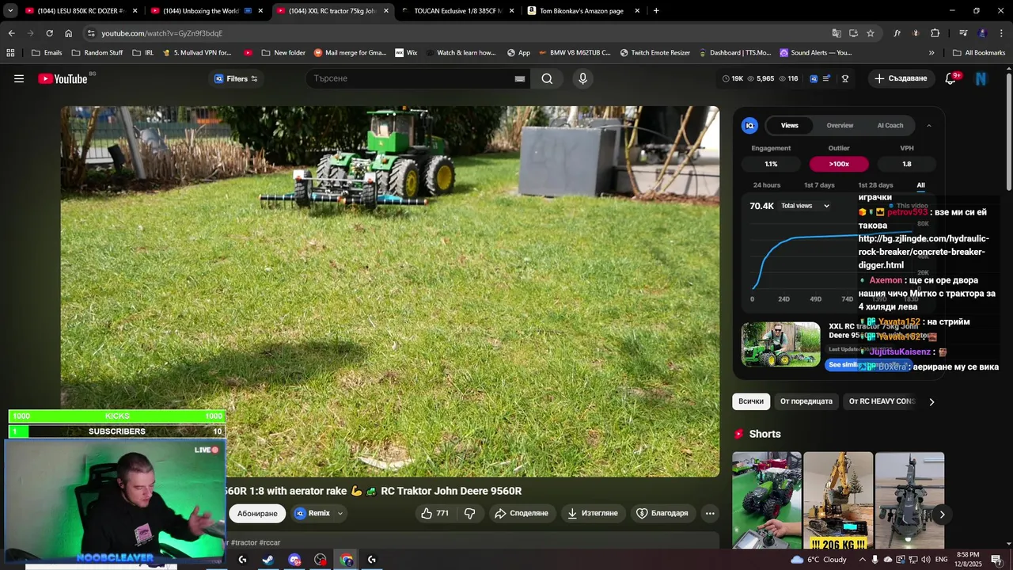Click the Remix button
The image size is (1013, 570).
[313, 513]
